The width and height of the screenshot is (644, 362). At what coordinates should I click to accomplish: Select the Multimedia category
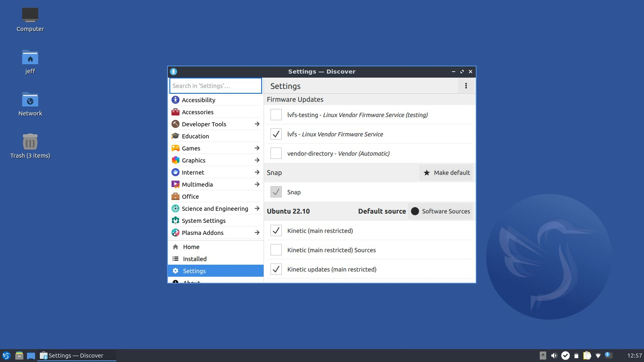click(x=215, y=184)
